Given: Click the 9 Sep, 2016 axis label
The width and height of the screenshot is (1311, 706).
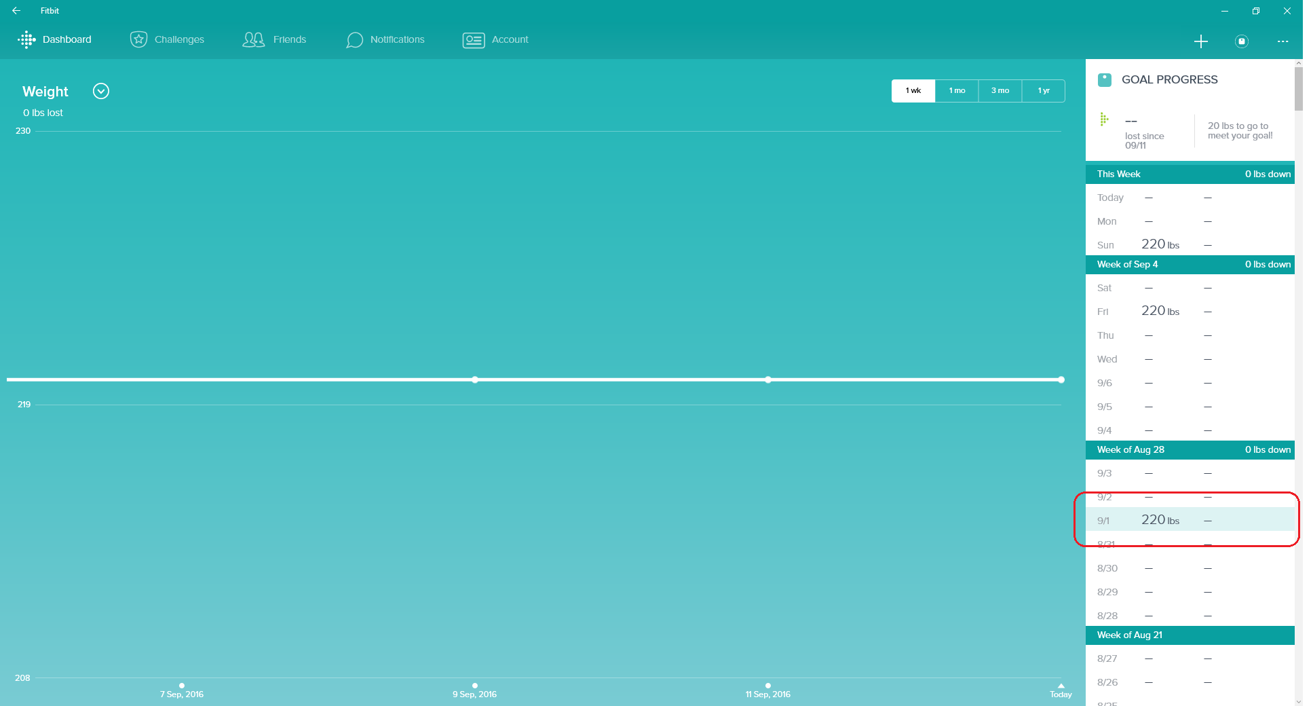Looking at the screenshot, I should (x=474, y=694).
